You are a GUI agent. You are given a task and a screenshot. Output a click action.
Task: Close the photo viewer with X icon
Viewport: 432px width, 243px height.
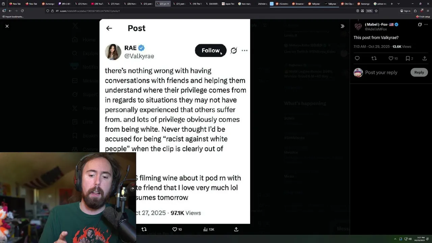click(x=7, y=26)
